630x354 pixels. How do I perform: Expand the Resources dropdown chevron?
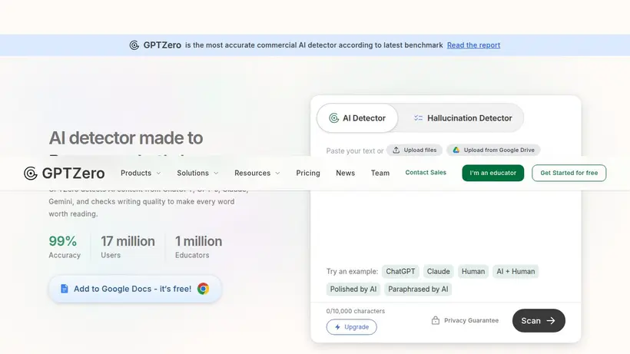pyautogui.click(x=277, y=173)
